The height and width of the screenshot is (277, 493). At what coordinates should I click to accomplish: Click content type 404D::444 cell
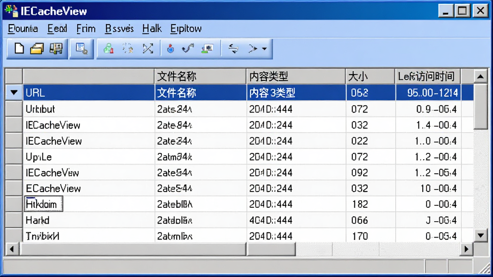point(296,220)
